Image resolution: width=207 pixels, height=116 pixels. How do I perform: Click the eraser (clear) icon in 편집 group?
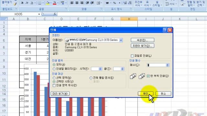click(x=182, y=4)
